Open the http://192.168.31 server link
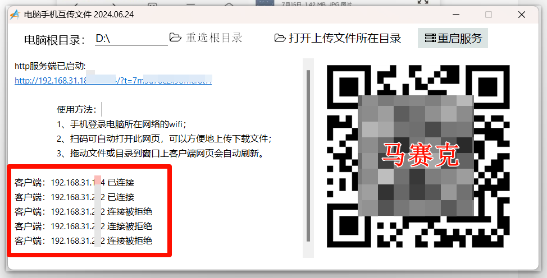Image resolution: width=547 pixels, height=278 pixels. tap(113, 81)
